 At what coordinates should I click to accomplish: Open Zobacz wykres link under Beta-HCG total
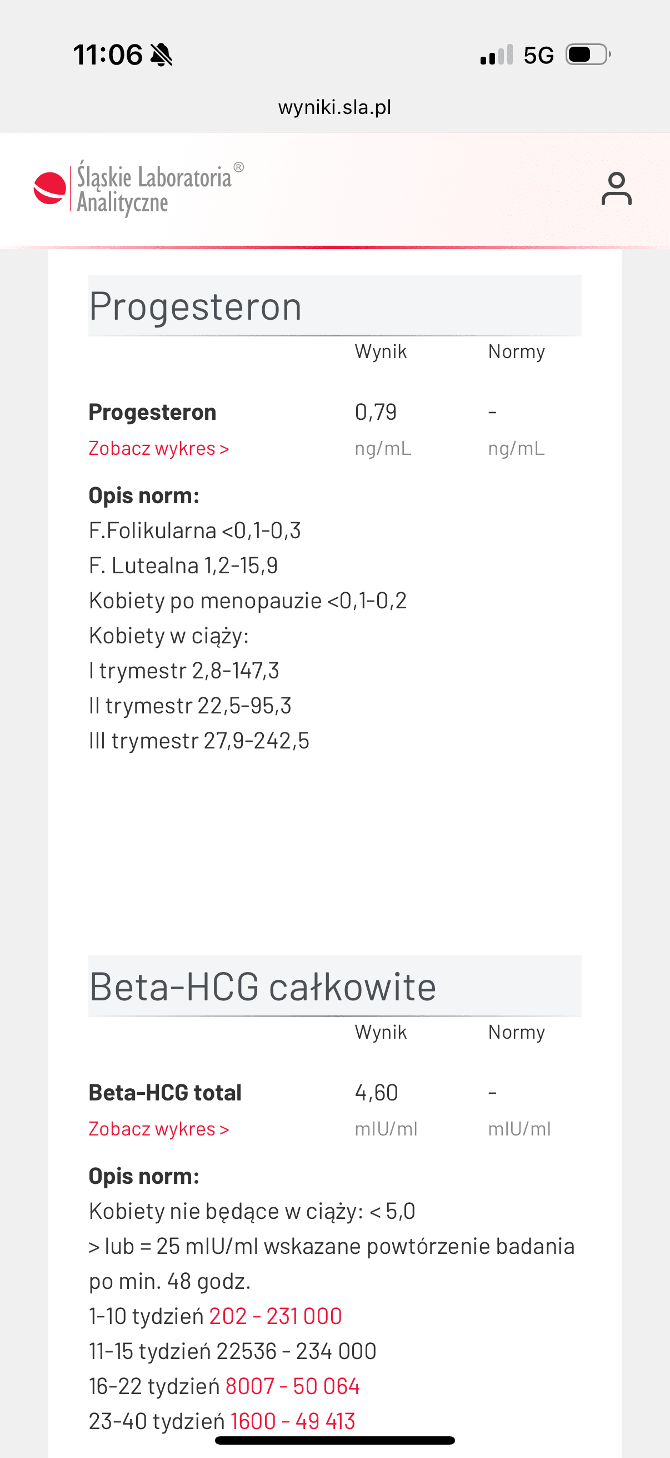[x=159, y=1129]
